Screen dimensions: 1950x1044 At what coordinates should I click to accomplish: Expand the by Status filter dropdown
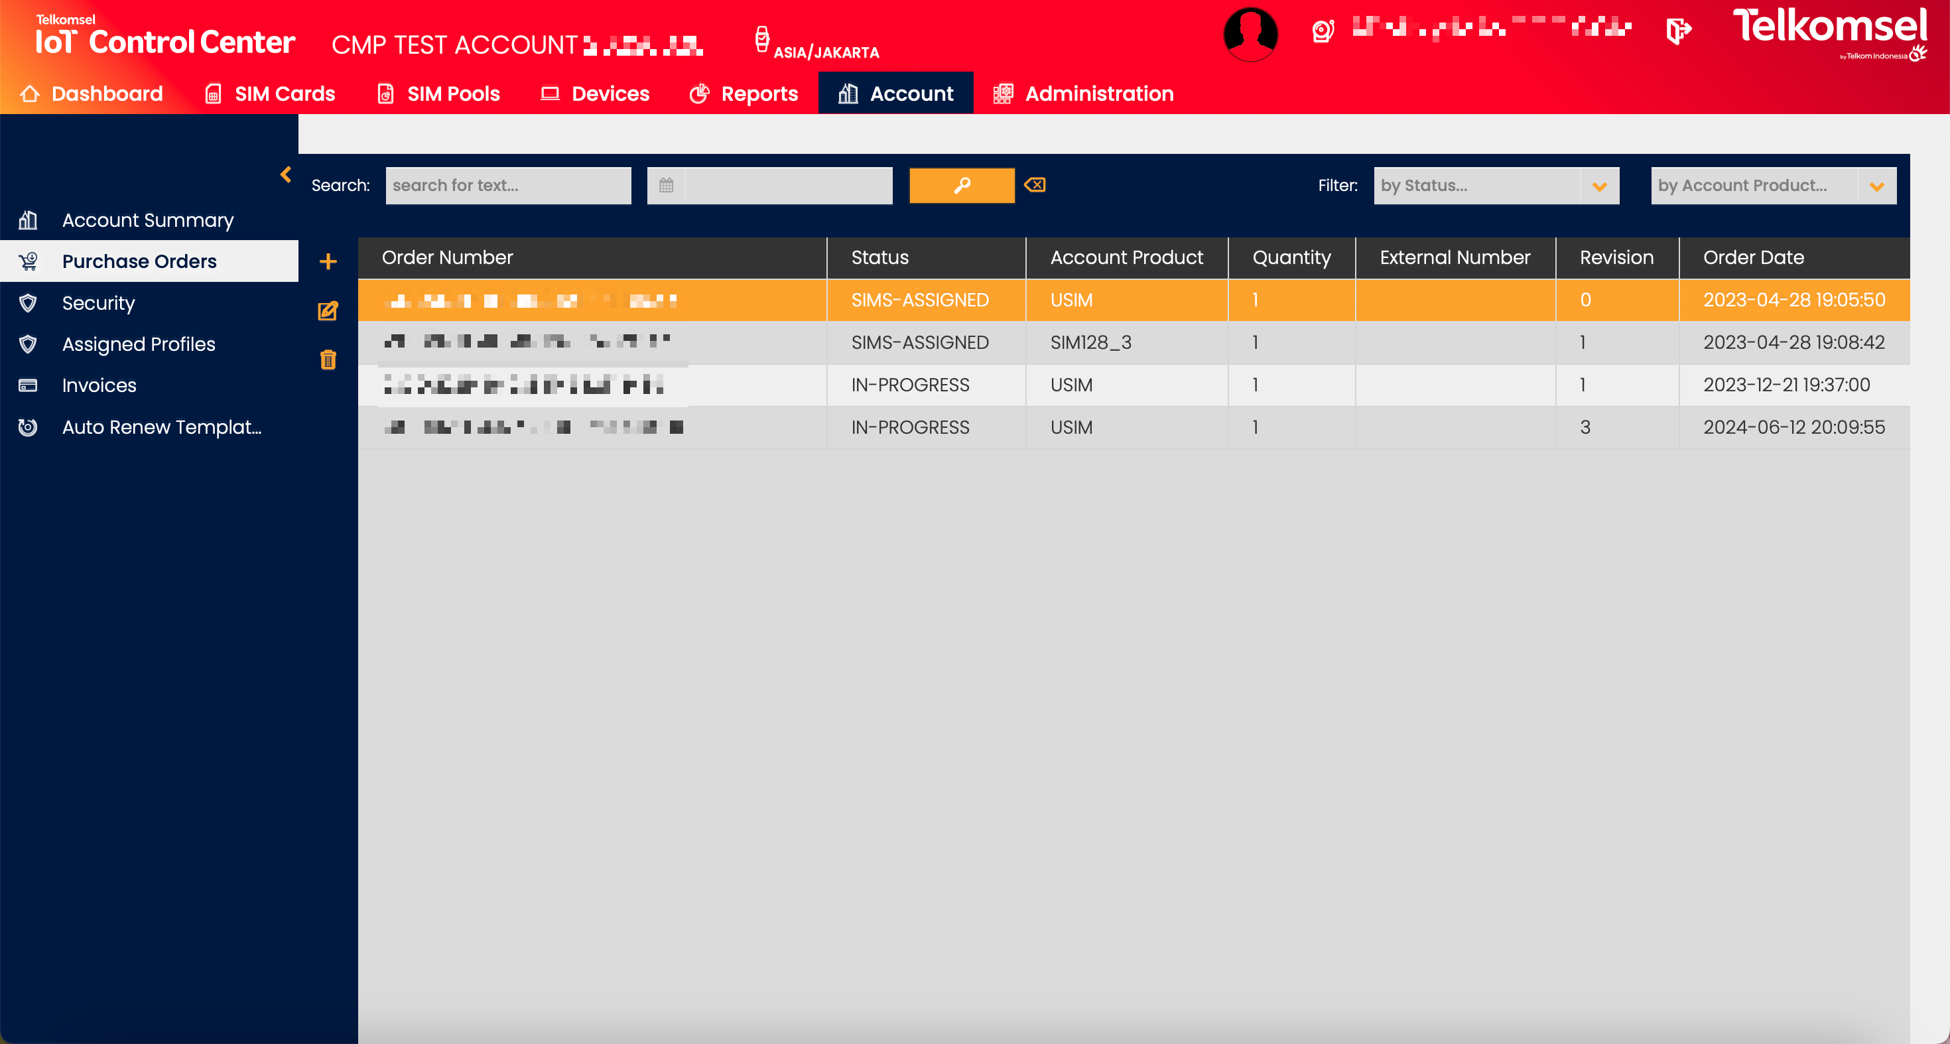click(x=1598, y=186)
